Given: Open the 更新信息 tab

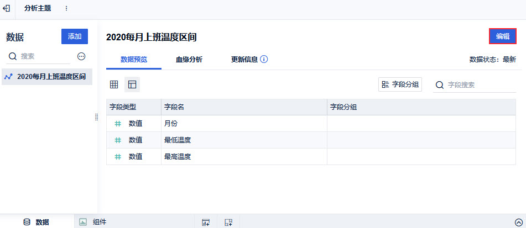Looking at the screenshot, I should click(244, 60).
